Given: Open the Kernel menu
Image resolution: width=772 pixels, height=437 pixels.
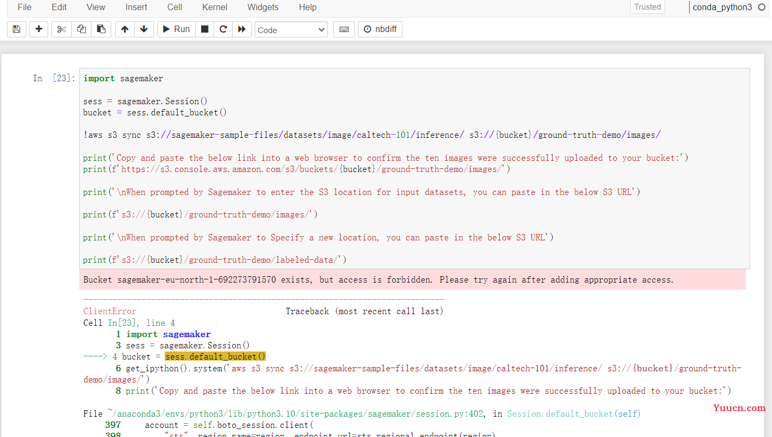Looking at the screenshot, I should coord(215,7).
